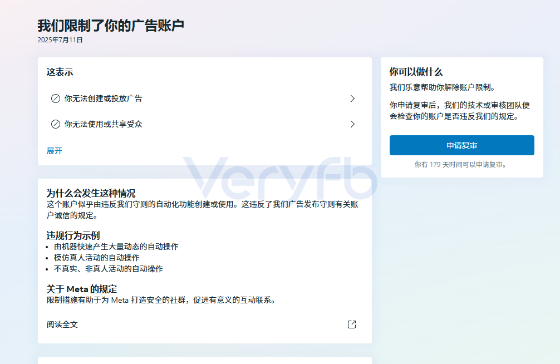The height and width of the screenshot is (364, 560).
Task: Click the 违规行为示例 heading
Action: click(73, 235)
